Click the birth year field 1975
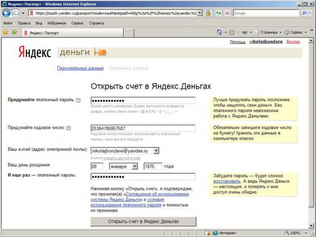316x237 pixels. pyautogui.click(x=153, y=167)
